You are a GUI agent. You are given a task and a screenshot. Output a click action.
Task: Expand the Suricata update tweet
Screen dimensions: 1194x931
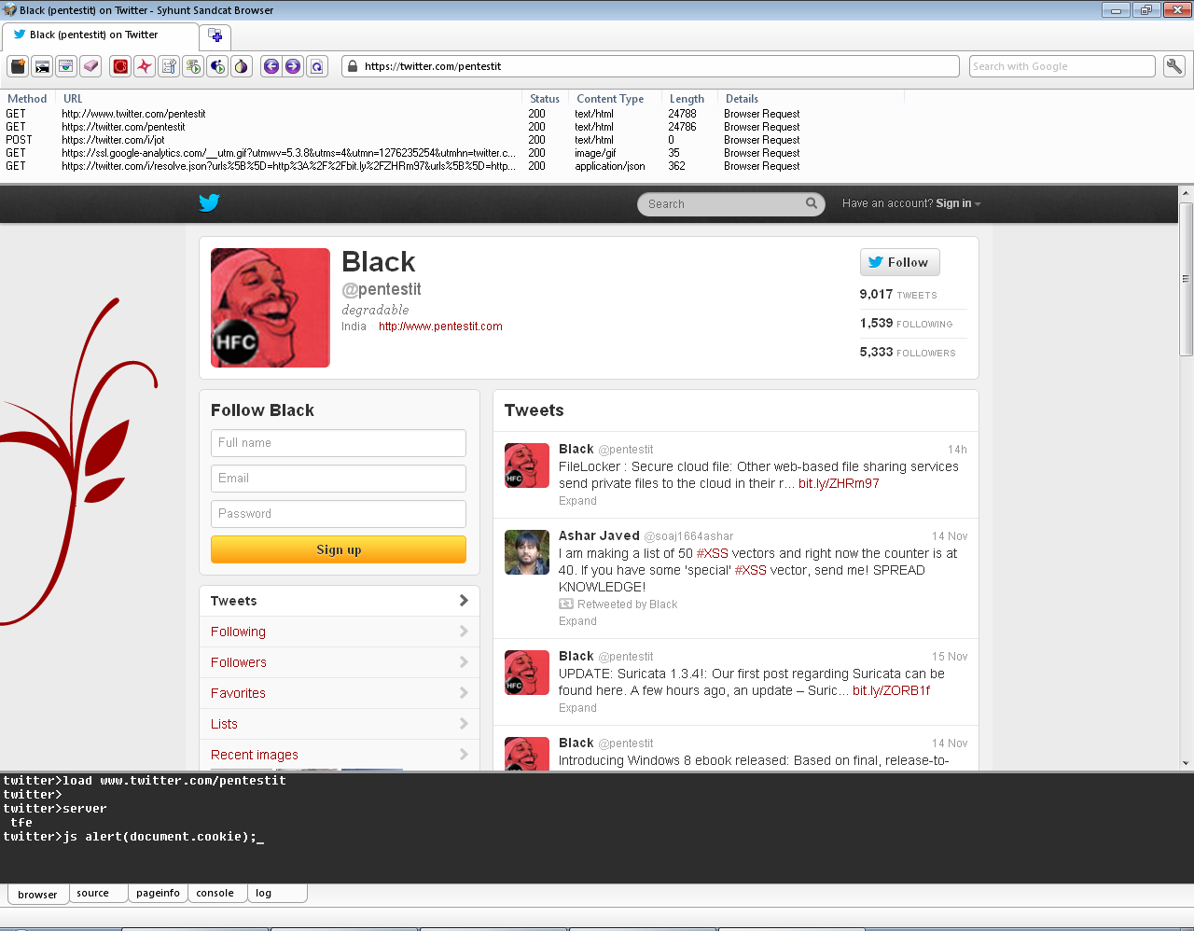click(x=577, y=708)
